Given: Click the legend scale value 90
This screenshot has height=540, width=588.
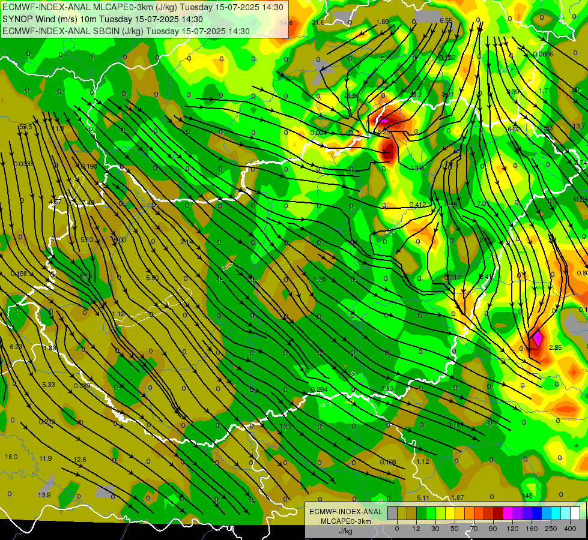Looking at the screenshot, I should 493,529.
